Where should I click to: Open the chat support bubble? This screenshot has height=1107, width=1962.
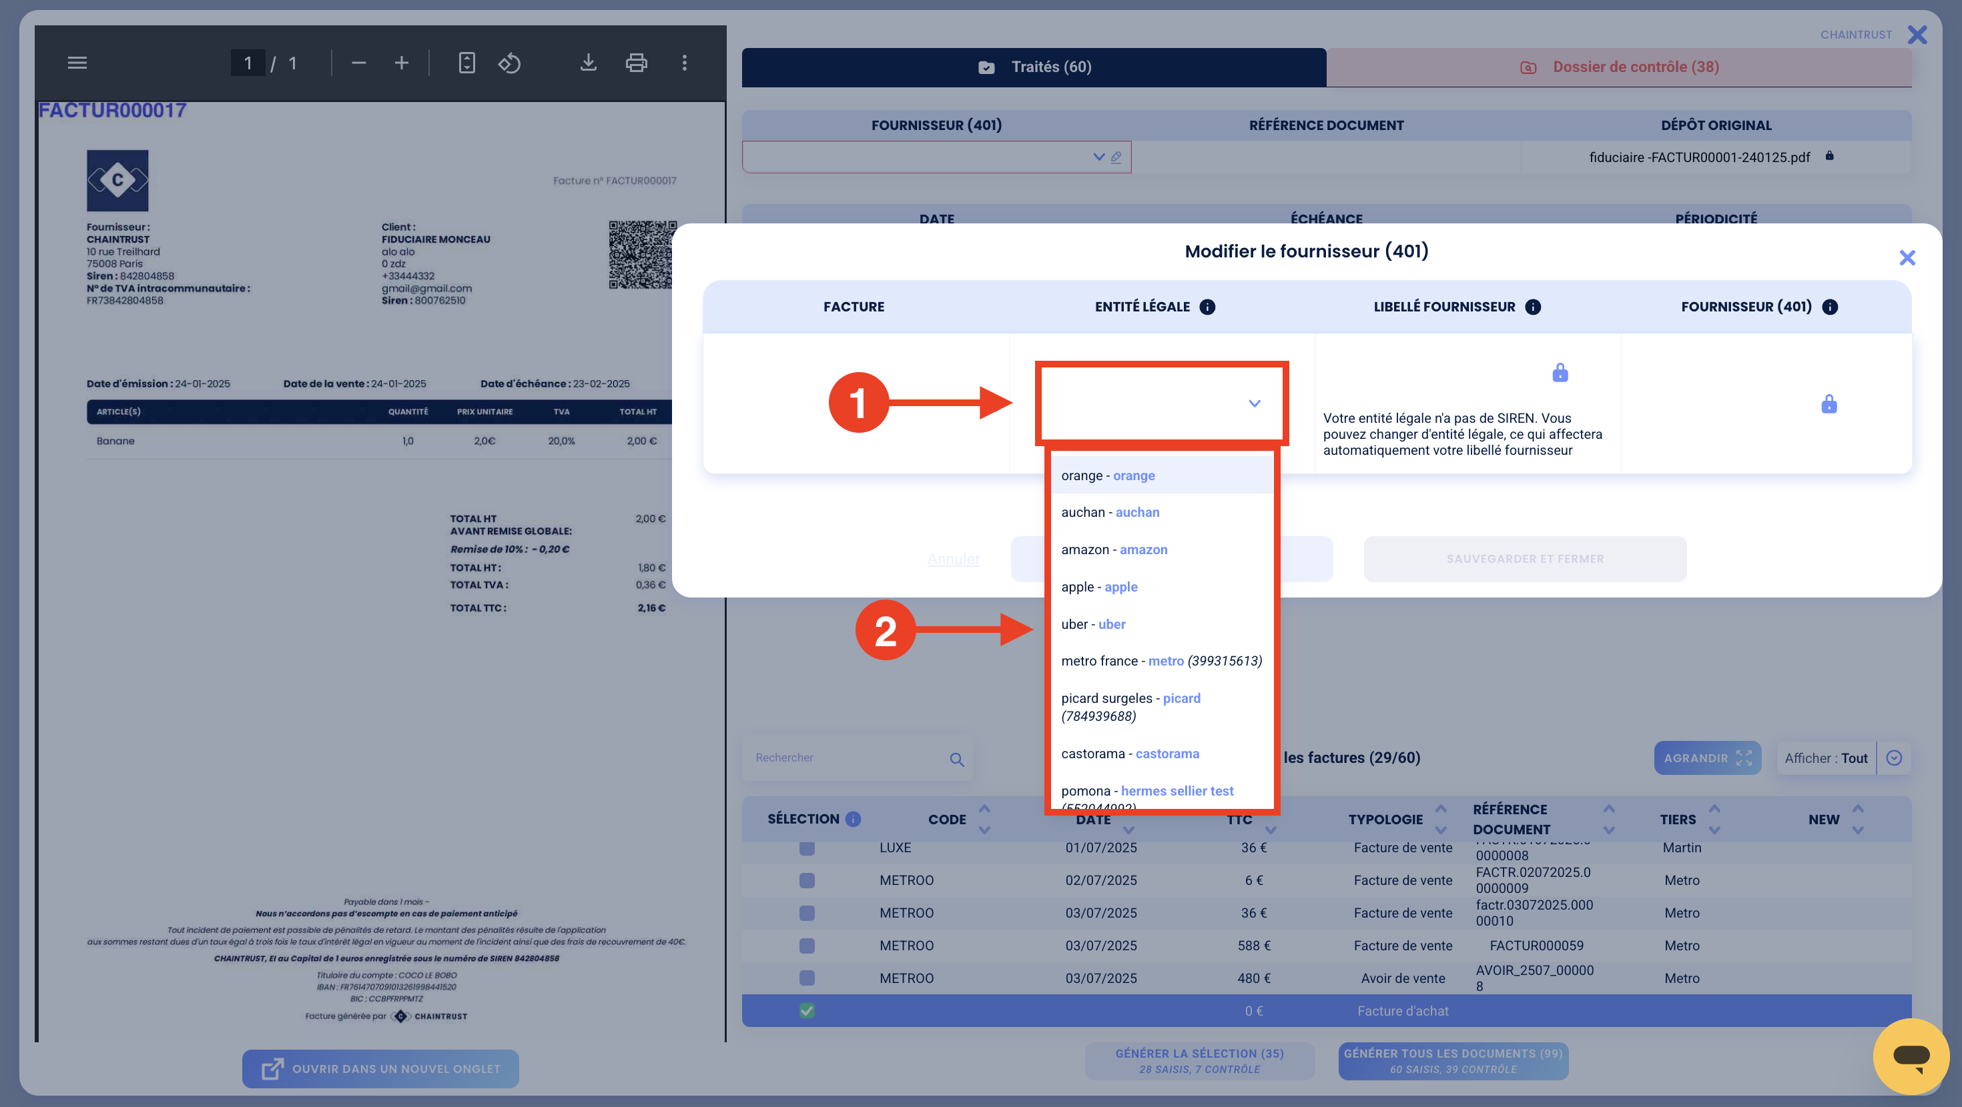(1910, 1056)
